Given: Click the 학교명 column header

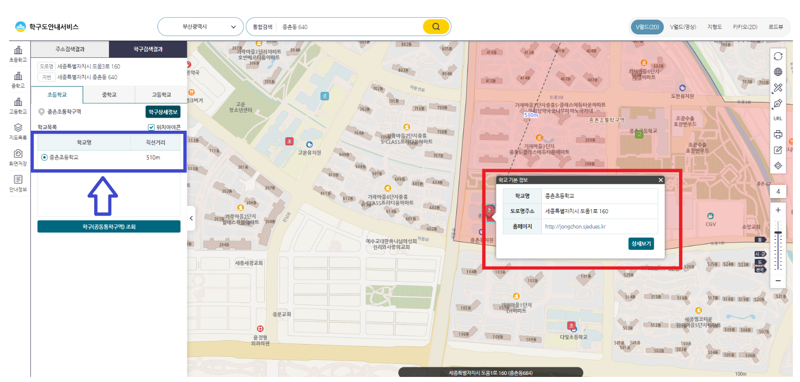Looking at the screenshot, I should pyautogui.click(x=84, y=142).
